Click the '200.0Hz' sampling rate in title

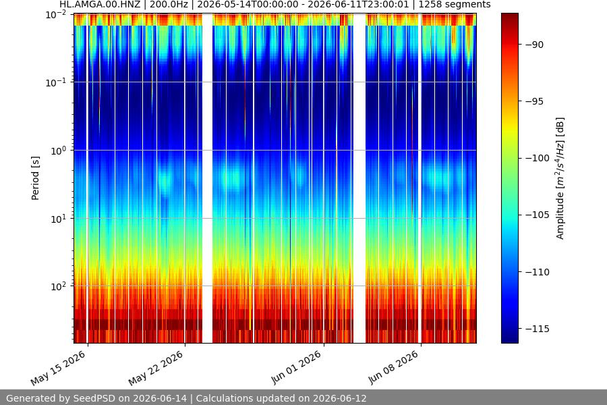click(x=169, y=5)
